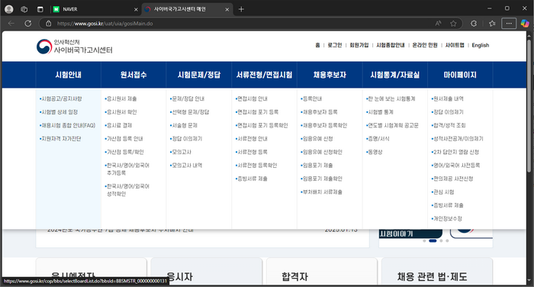
Task: Open 한국사/영어/외국어 성적확인 item
Action: [127, 190]
